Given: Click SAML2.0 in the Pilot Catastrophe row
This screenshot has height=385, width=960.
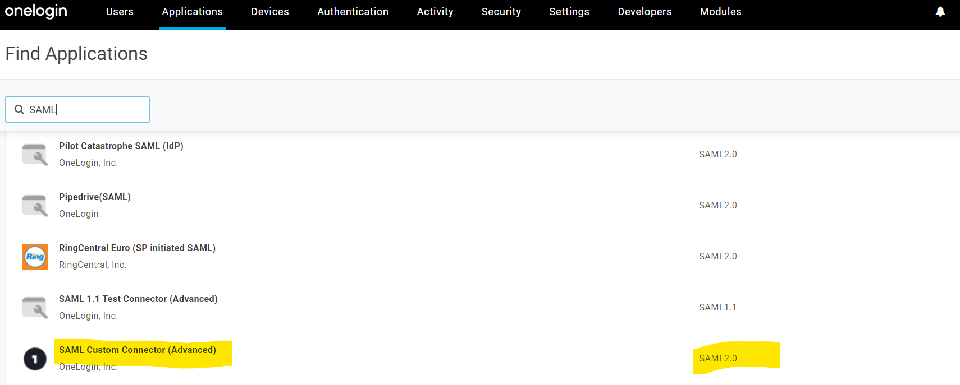Looking at the screenshot, I should [718, 154].
